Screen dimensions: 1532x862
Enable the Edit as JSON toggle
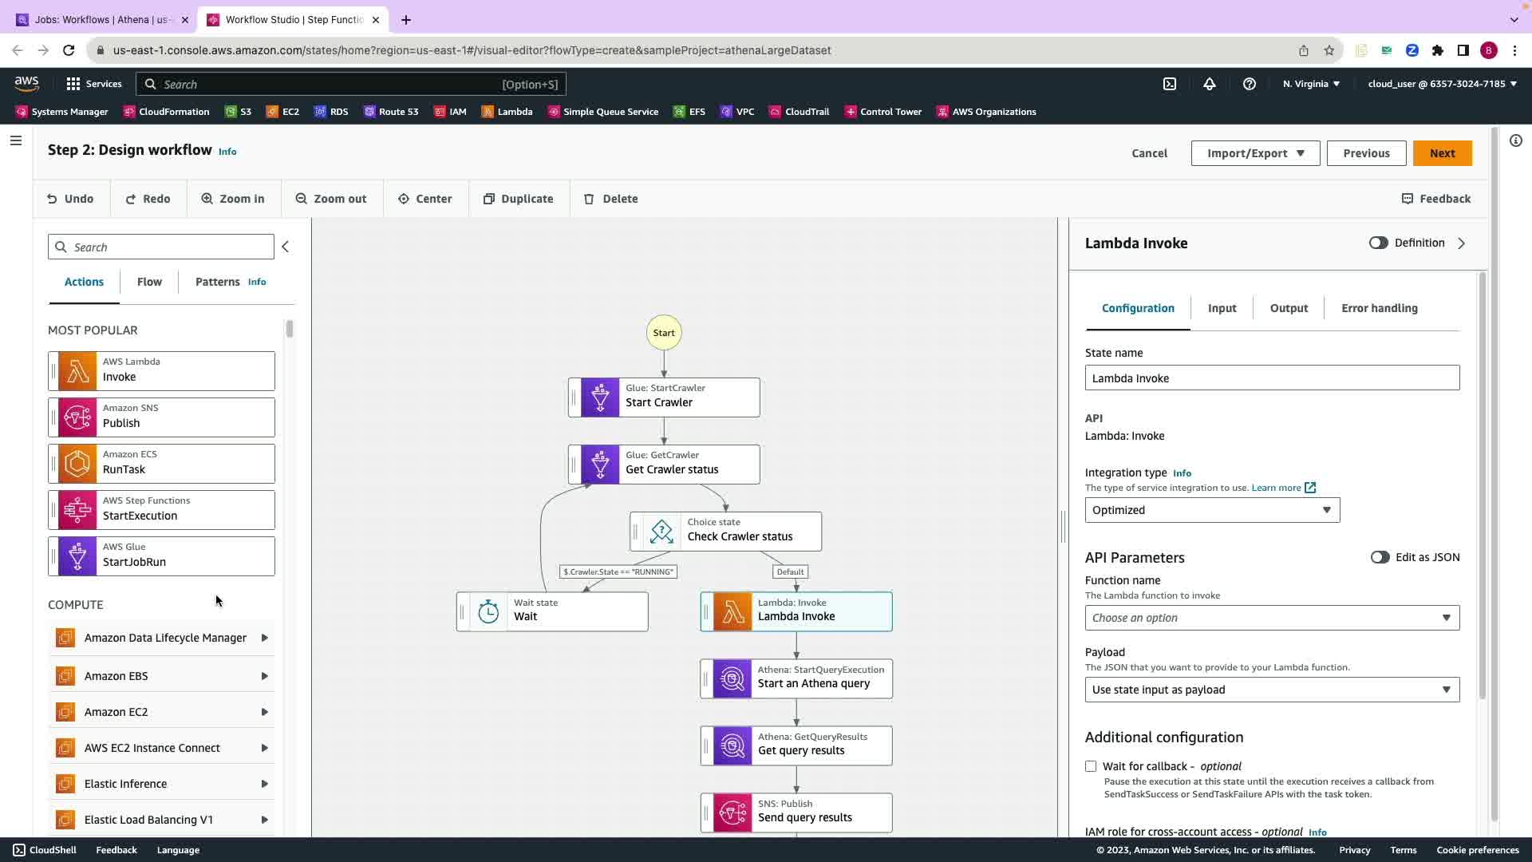coord(1380,558)
